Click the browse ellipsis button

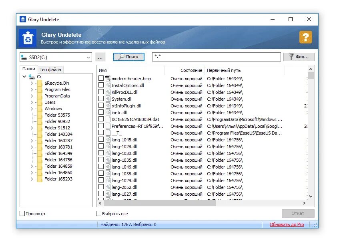pyautogui.click(x=100, y=57)
